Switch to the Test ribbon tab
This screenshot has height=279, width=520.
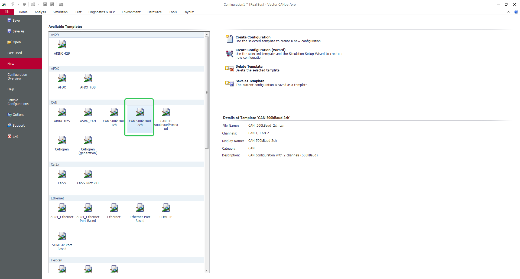click(78, 12)
